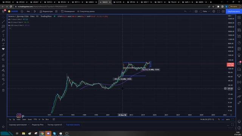
Task: Switch to Тестер стратегий tab
Action: (x=54, y=125)
